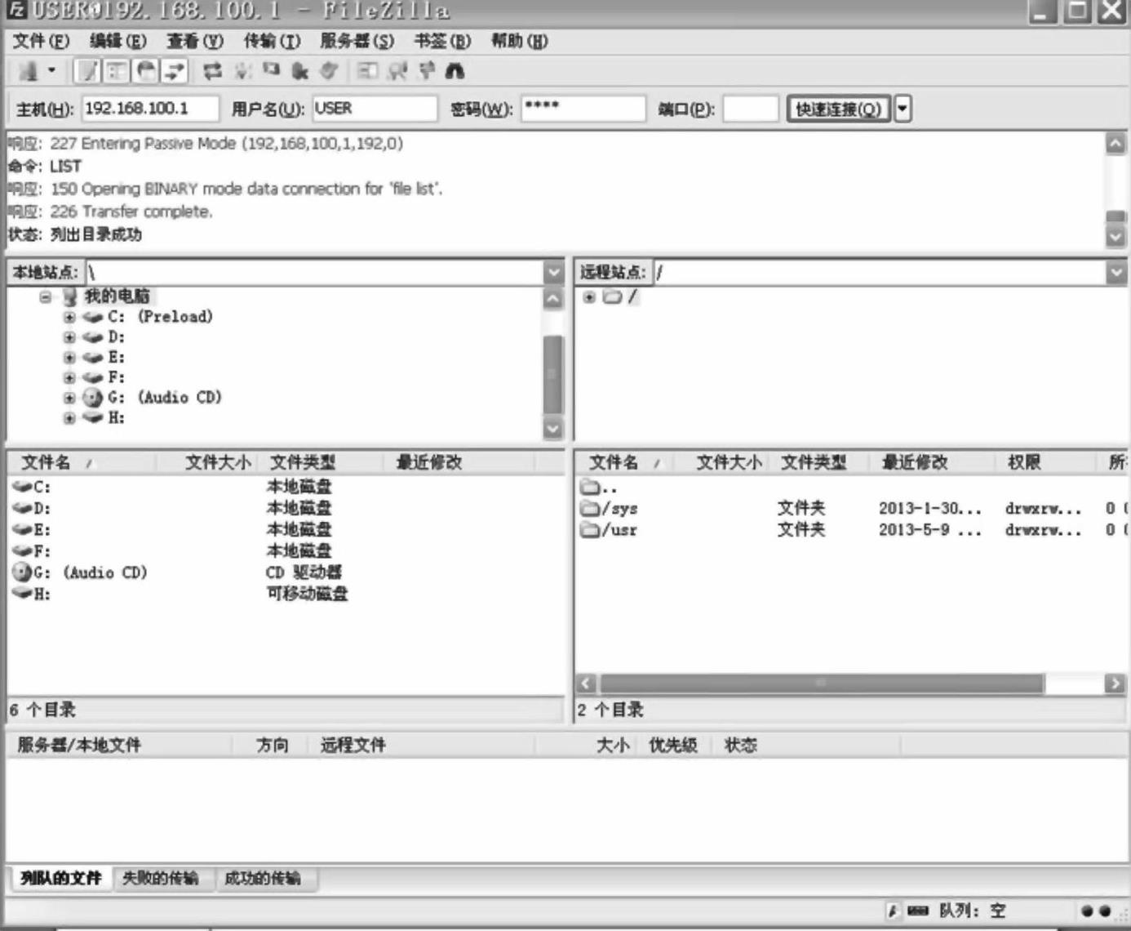Open the Site Manager dropdown arrow
Image resolution: width=1131 pixels, height=931 pixels.
pos(51,71)
